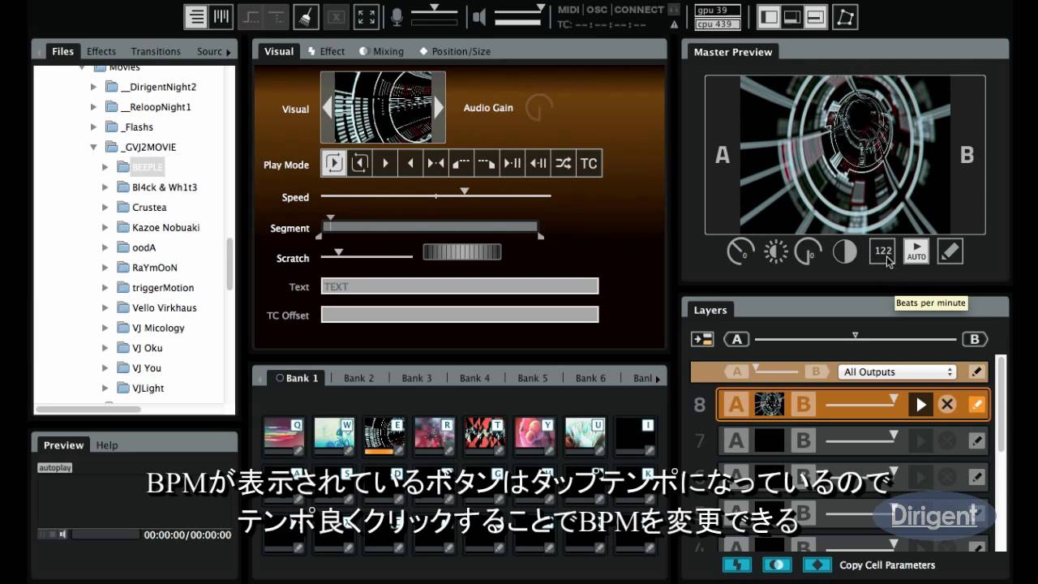The height and width of the screenshot is (584, 1038).
Task: Toggle the A button on layer 8
Action: coord(736,404)
